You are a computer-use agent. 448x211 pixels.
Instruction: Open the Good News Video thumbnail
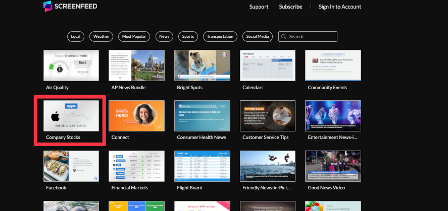[333, 166]
